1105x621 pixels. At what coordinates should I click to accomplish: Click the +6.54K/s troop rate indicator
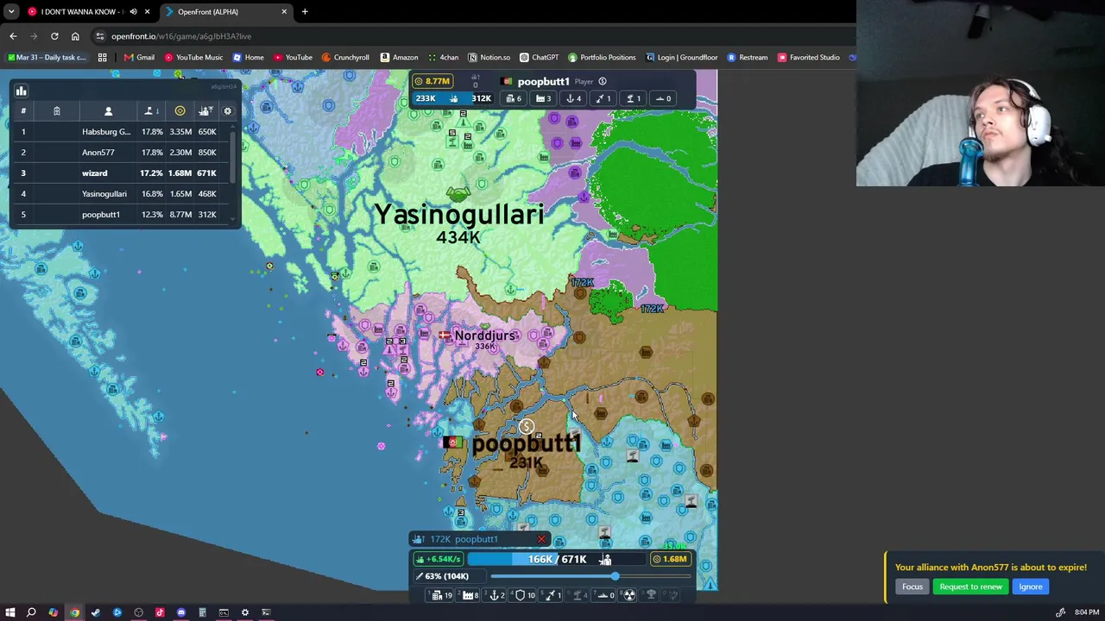point(439,559)
